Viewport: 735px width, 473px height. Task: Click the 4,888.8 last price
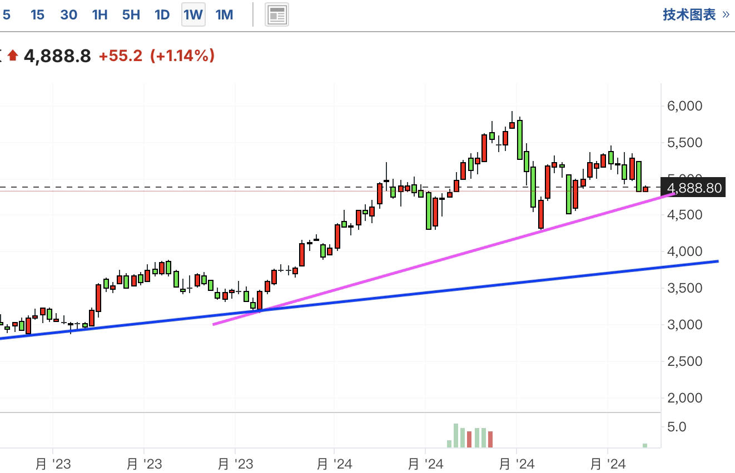coord(57,56)
